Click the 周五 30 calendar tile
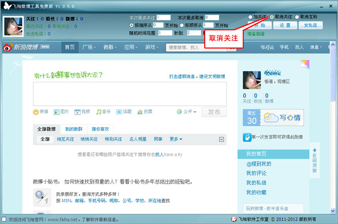 [251, 117]
